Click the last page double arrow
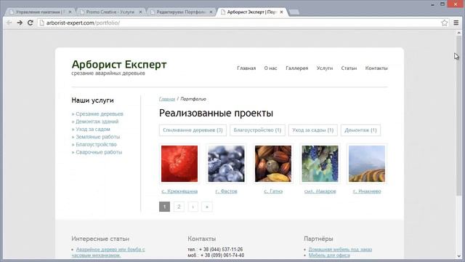This screenshot has height=262, width=465. (207, 207)
